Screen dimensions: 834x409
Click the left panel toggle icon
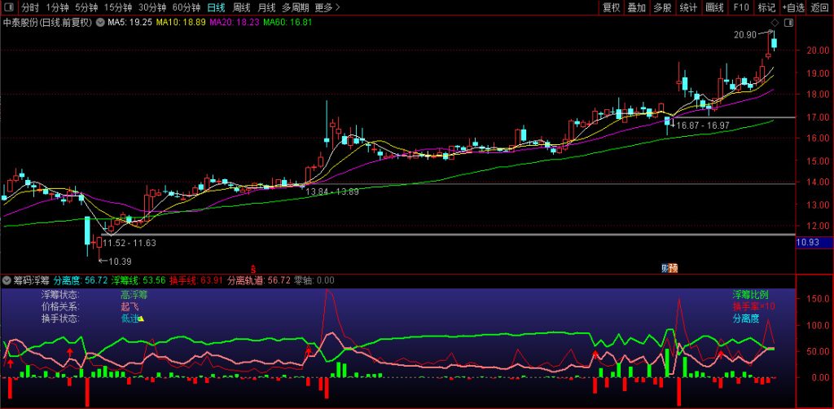[8, 7]
